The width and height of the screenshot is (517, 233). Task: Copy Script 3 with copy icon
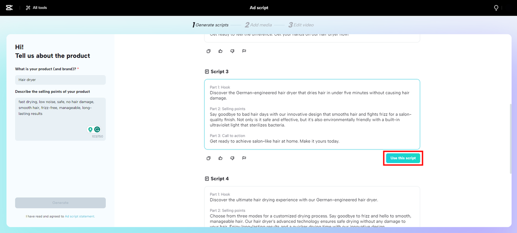[208, 158]
